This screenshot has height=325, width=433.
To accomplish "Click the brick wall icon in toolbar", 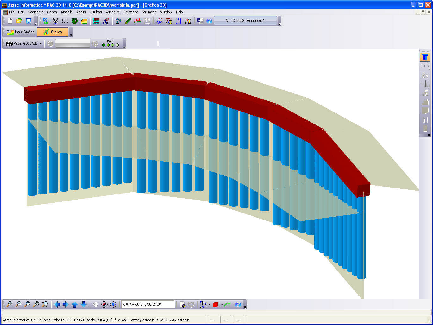I will click(x=96, y=21).
